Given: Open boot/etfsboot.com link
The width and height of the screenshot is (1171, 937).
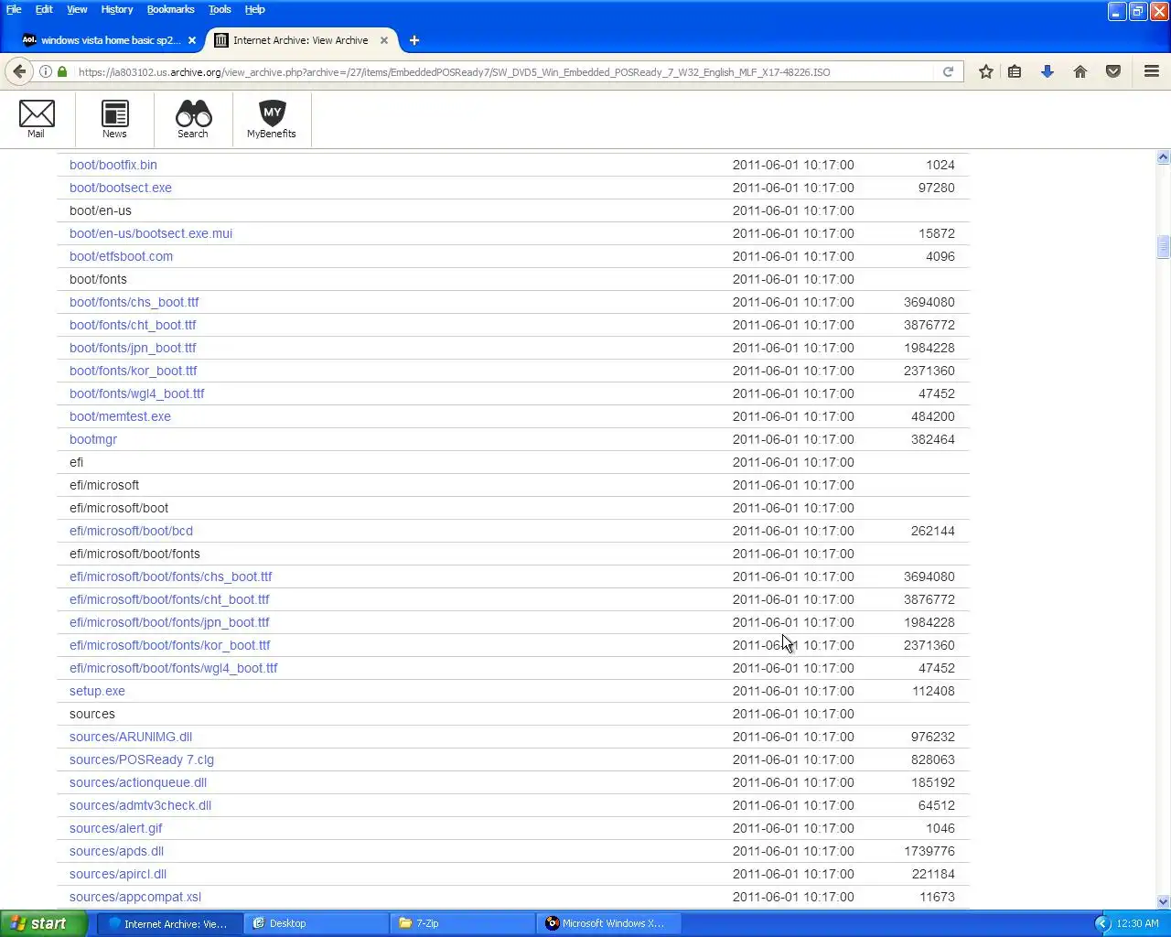Looking at the screenshot, I should click(x=121, y=256).
